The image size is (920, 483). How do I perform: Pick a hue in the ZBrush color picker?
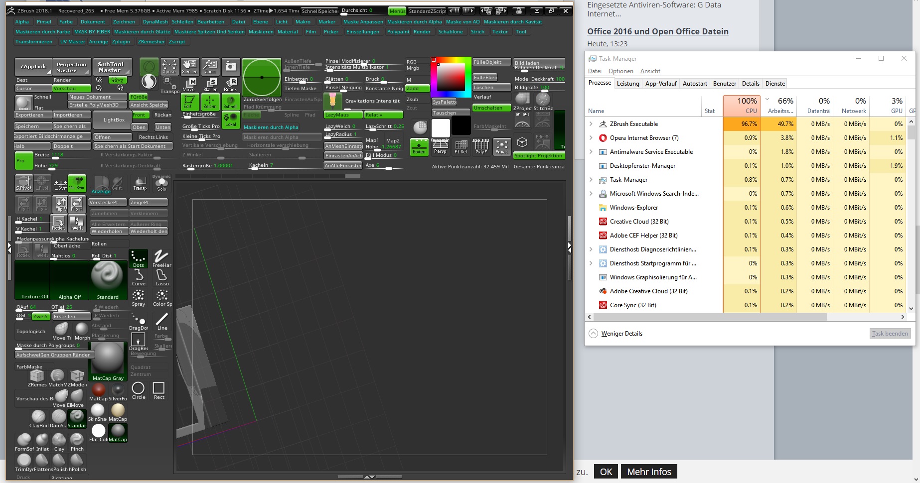pyautogui.click(x=451, y=77)
